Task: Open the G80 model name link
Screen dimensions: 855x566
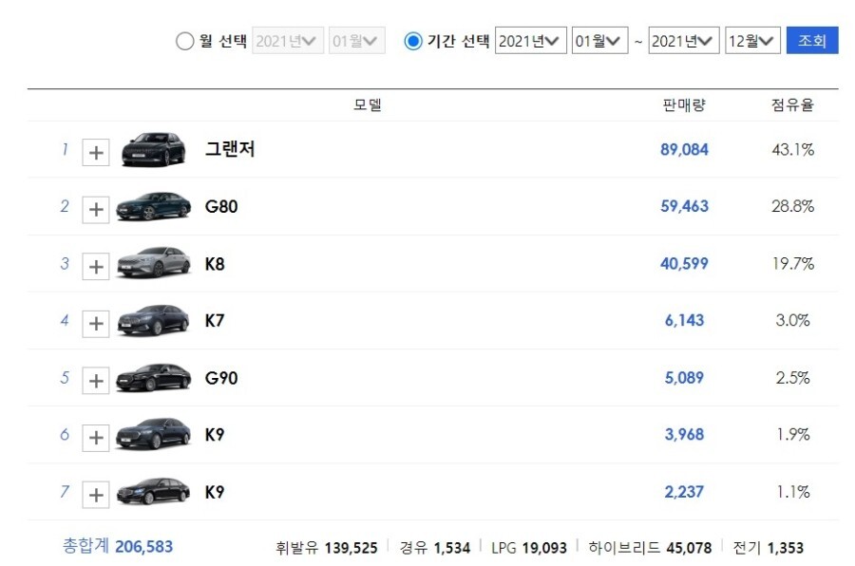Action: 221,207
